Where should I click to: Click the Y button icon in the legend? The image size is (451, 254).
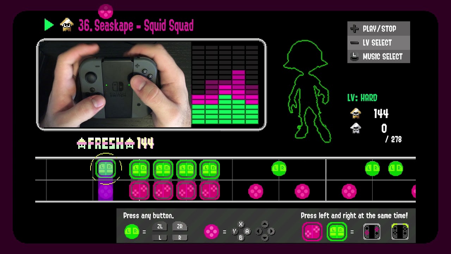[x=235, y=231]
